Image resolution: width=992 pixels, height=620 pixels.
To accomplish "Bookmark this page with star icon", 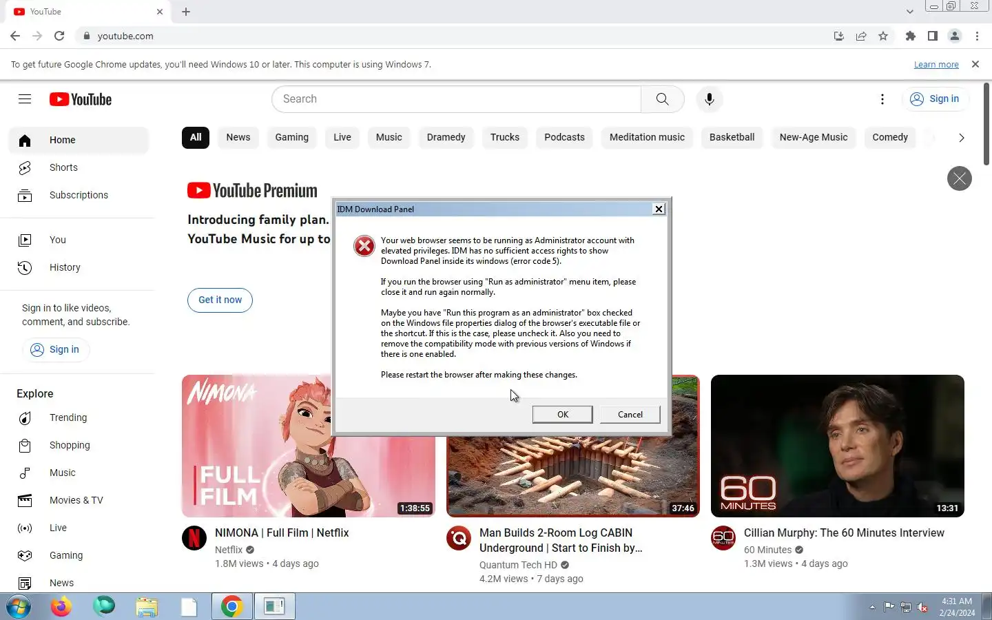I will point(883,36).
